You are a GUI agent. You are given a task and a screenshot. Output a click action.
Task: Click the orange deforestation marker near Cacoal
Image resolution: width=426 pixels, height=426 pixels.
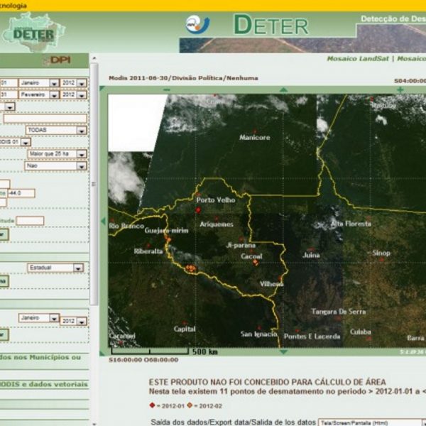255,263
